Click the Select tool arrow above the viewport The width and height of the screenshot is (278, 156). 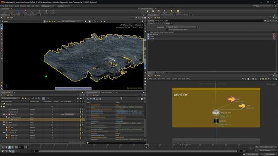click(x=2, y=21)
